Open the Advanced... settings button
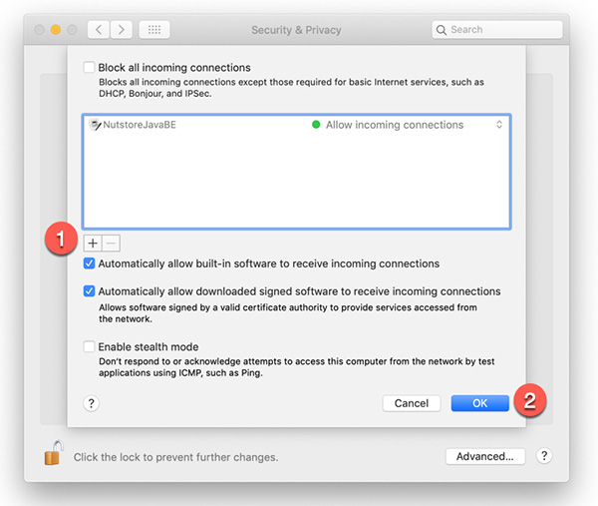The height and width of the screenshot is (506, 598). coord(484,456)
